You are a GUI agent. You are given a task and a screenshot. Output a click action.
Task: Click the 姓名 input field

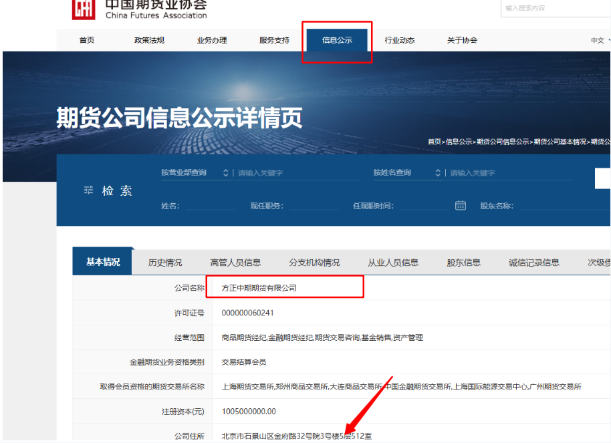pyautogui.click(x=210, y=206)
